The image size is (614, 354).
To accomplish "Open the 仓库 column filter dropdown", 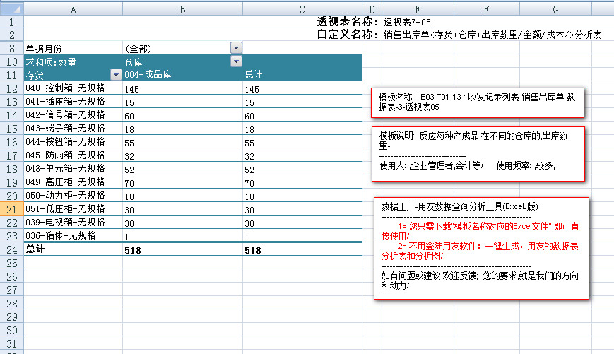I will [236, 61].
